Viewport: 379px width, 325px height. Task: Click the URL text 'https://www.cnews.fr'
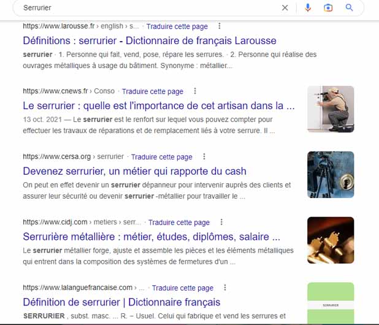55,91
